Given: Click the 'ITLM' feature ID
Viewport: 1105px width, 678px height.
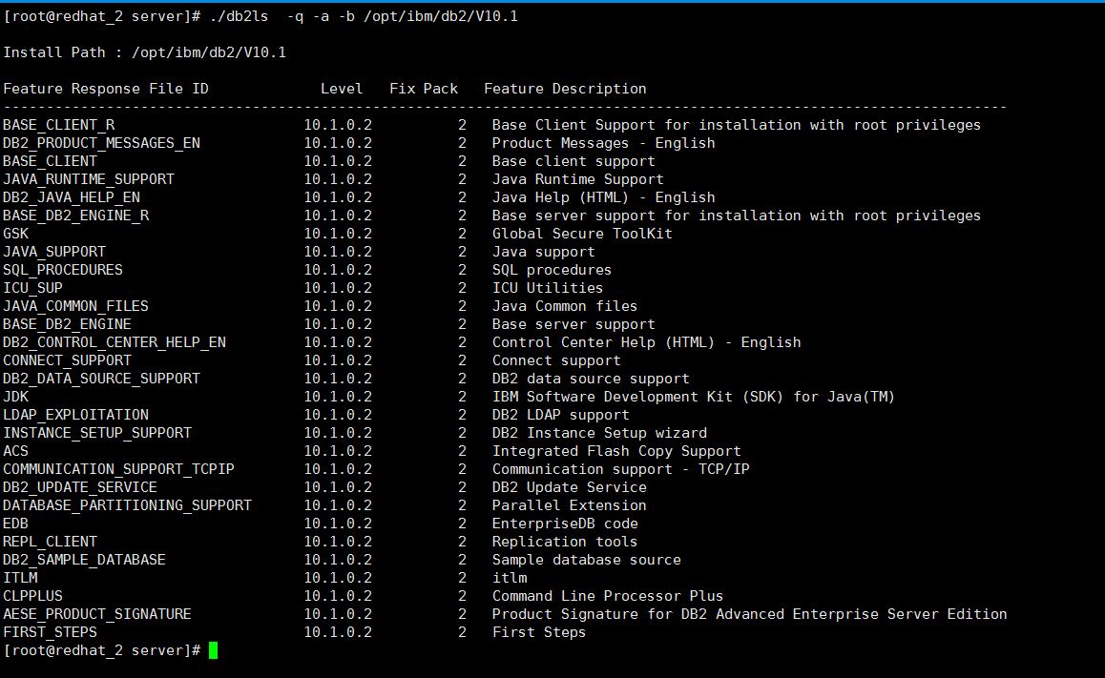Looking at the screenshot, I should (20, 578).
